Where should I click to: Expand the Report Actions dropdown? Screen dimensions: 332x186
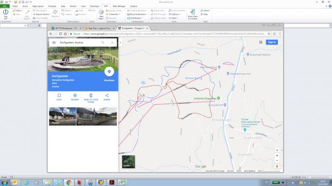(42, 14)
